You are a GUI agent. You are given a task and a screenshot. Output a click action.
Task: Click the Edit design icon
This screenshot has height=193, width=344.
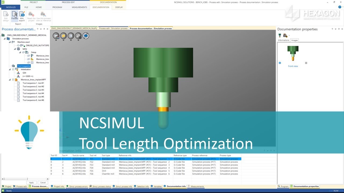click(x=6, y=14)
